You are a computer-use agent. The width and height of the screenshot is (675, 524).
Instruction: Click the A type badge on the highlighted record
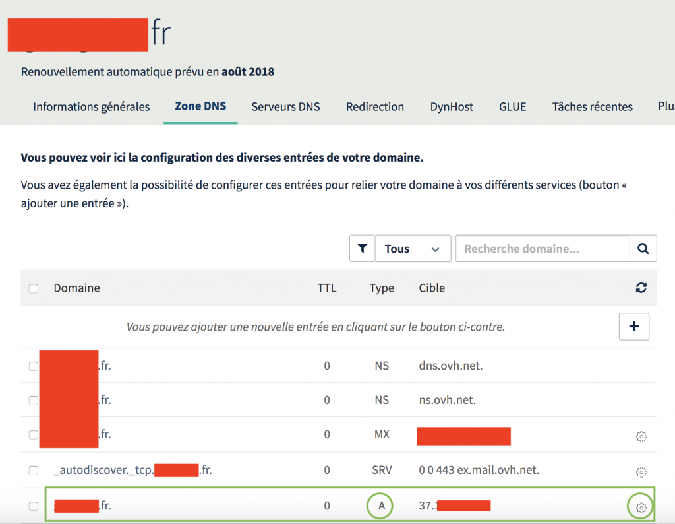click(380, 505)
